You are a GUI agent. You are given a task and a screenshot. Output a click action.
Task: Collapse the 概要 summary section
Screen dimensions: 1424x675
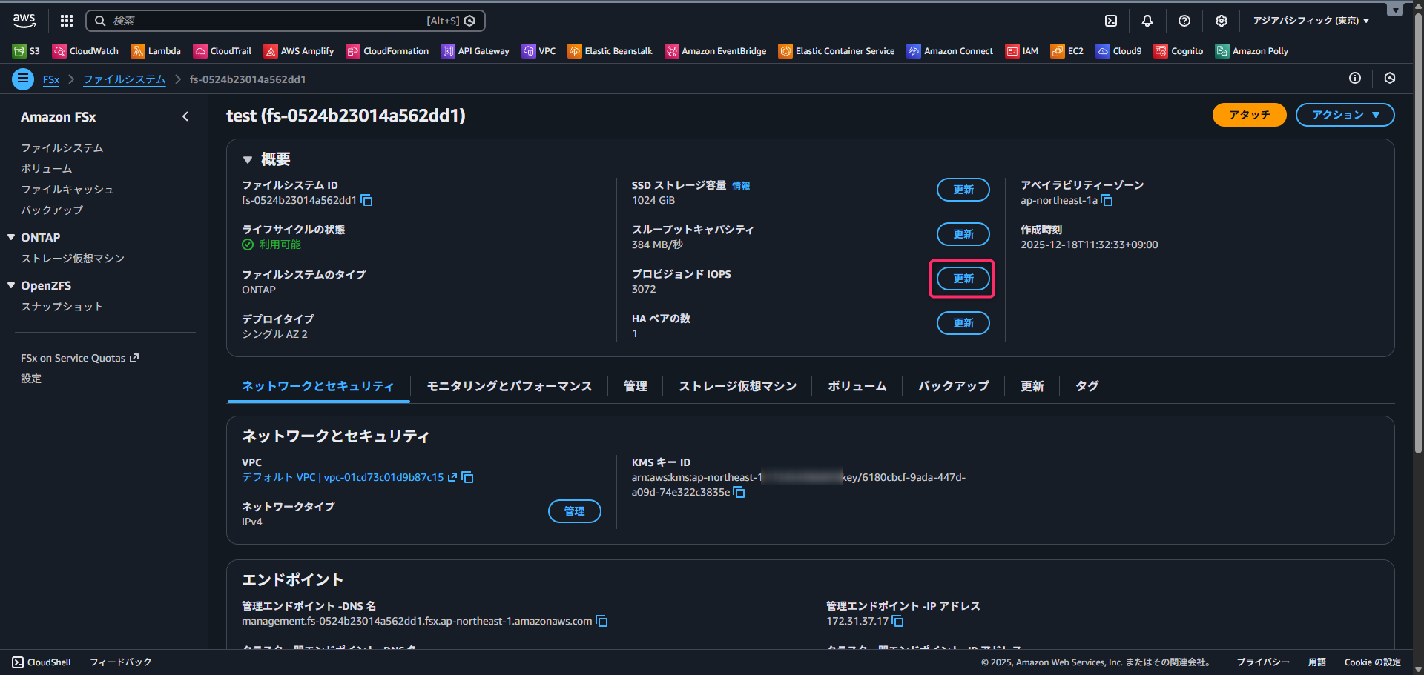248,159
